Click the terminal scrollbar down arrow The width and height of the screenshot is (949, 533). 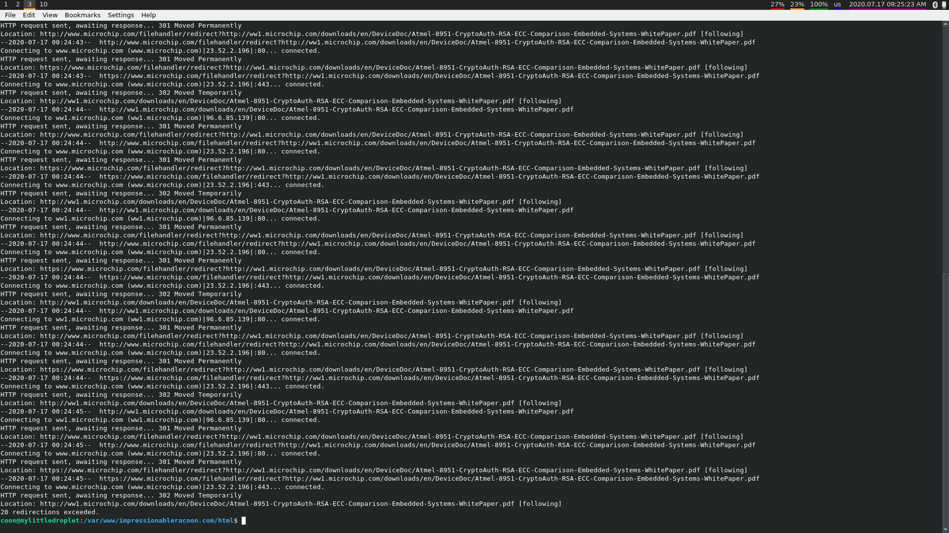(946, 530)
